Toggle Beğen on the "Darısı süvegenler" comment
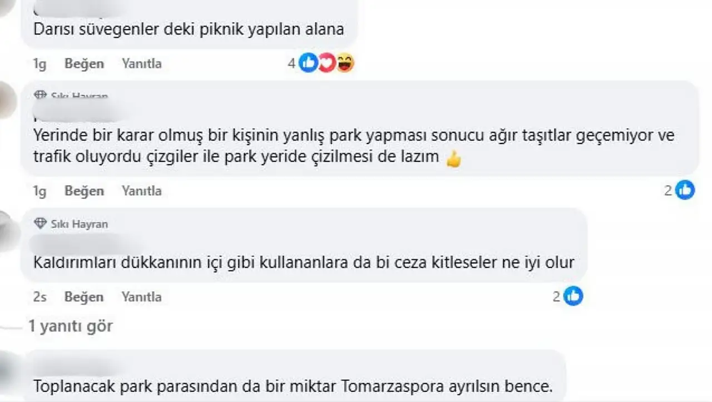Image resolution: width=712 pixels, height=402 pixels. 84,63
